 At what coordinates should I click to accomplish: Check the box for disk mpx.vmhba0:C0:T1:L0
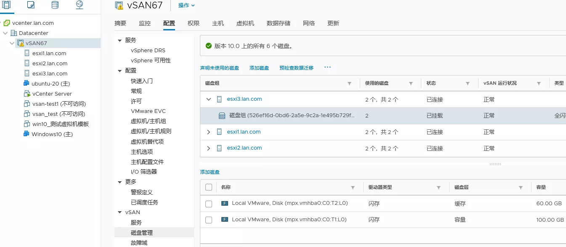point(209,220)
